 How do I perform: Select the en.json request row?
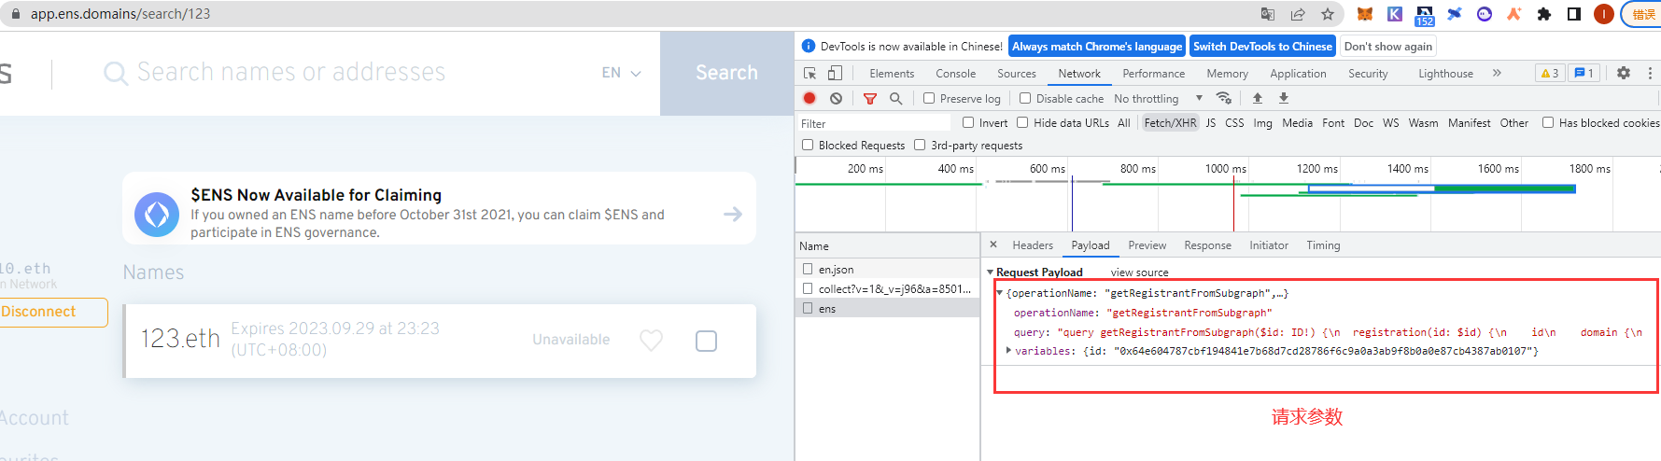coord(887,269)
